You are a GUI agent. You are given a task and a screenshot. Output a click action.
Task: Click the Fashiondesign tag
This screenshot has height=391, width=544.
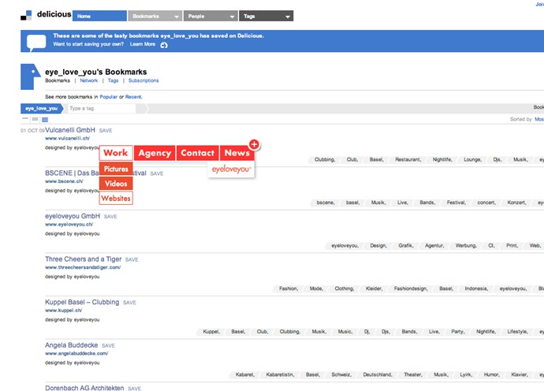coord(411,289)
